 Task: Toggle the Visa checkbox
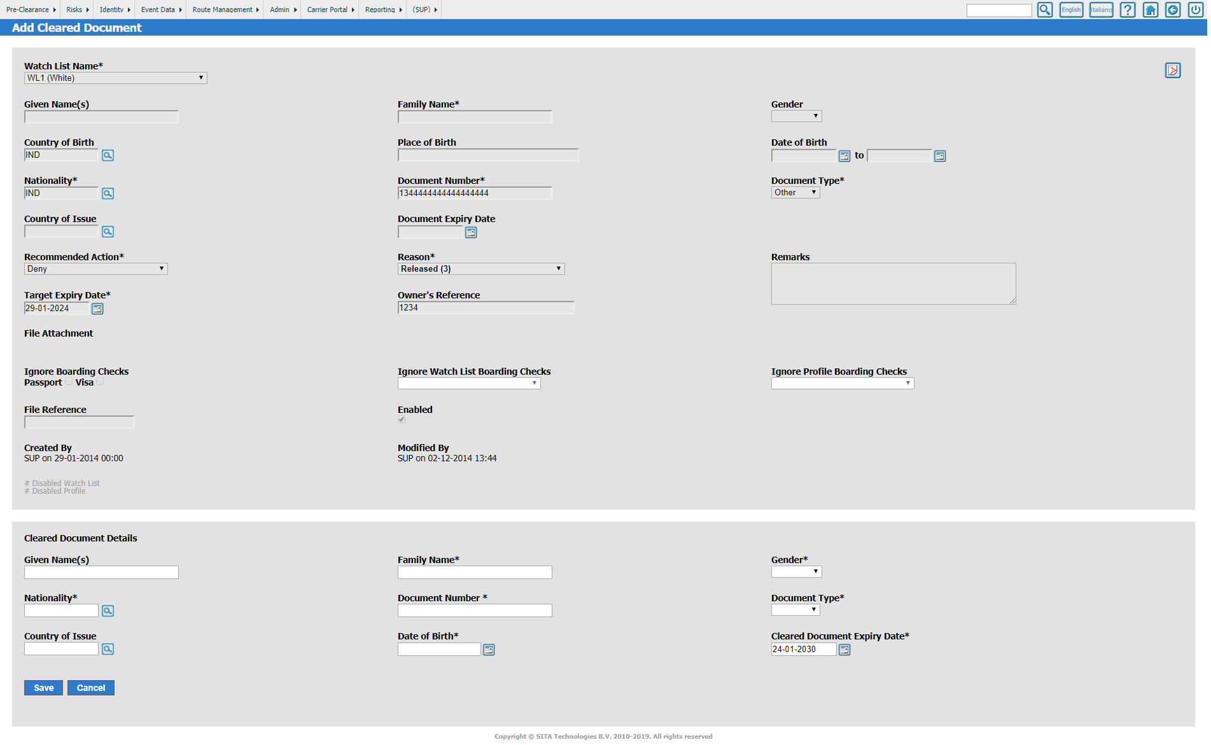(100, 381)
